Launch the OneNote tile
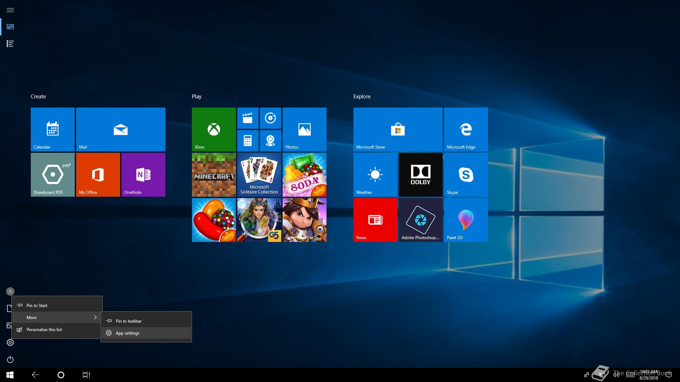The width and height of the screenshot is (680, 382). click(x=143, y=175)
